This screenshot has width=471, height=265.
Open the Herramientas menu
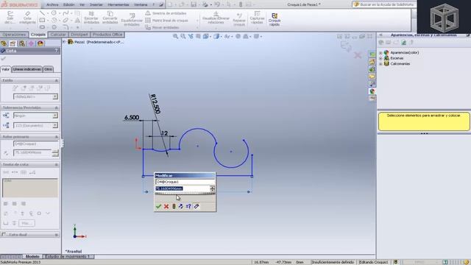pyautogui.click(x=118, y=4)
